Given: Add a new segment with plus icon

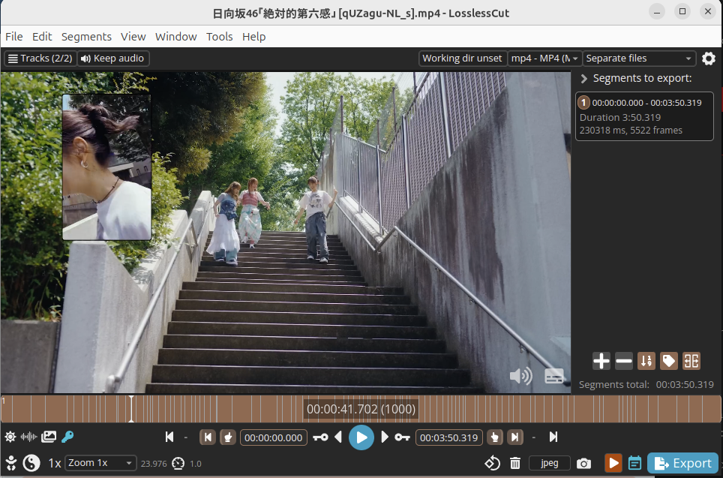Looking at the screenshot, I should [601, 361].
